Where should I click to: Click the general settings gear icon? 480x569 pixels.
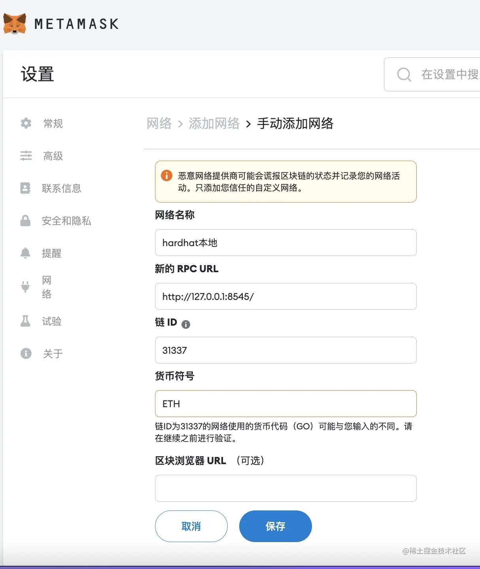26,123
